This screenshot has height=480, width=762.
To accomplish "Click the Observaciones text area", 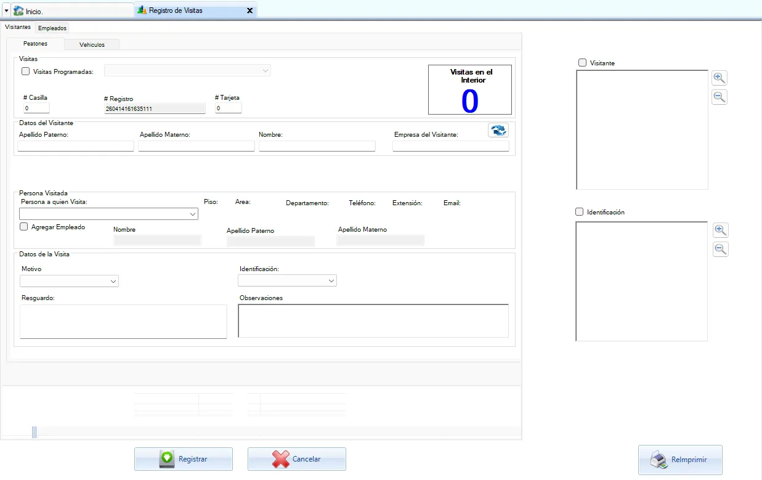I will (x=373, y=321).
